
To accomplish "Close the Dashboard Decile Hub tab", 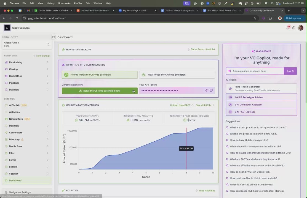I will click(282, 10).
